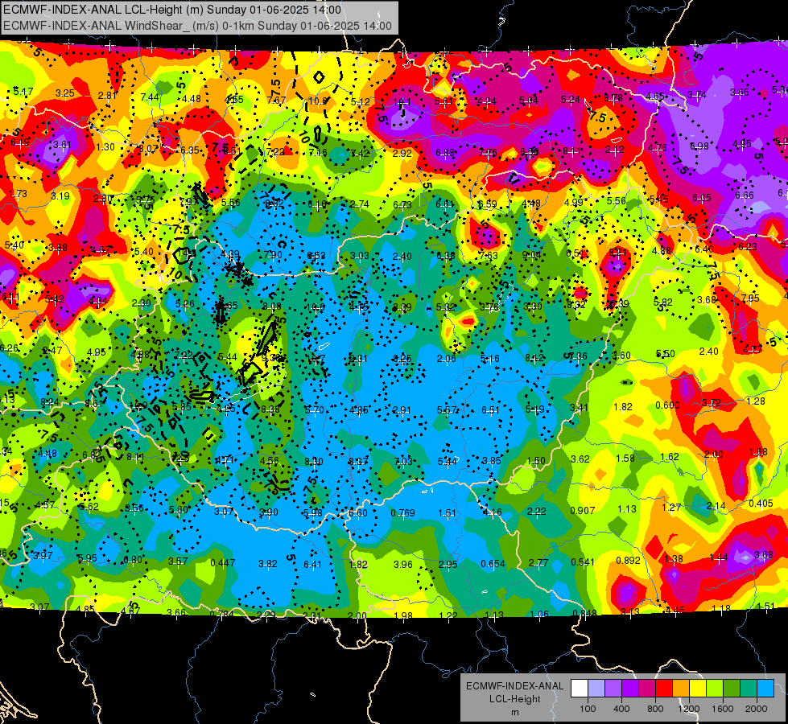Click the WindShear 0-1km header line

click(197, 26)
